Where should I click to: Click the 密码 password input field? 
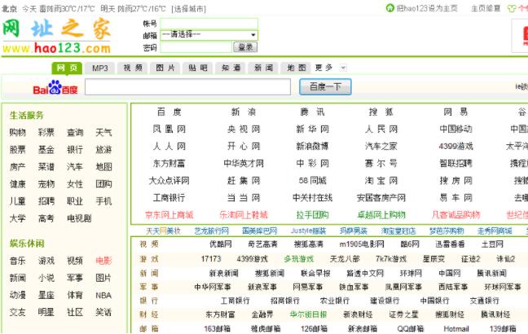[x=196, y=47]
